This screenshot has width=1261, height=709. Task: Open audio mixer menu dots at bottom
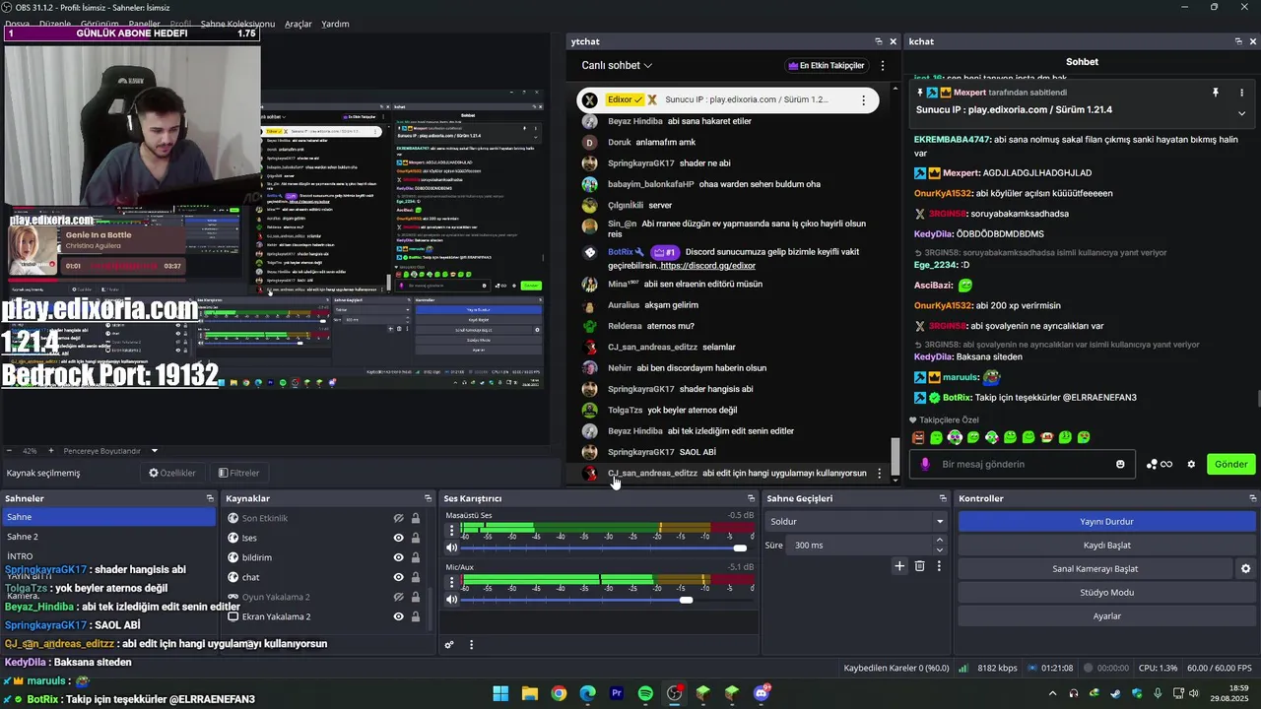(471, 645)
